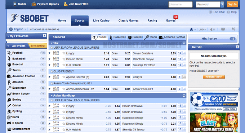Open the Classic Games tab
Viewport: 245px width, 133px height.
click(x=128, y=21)
